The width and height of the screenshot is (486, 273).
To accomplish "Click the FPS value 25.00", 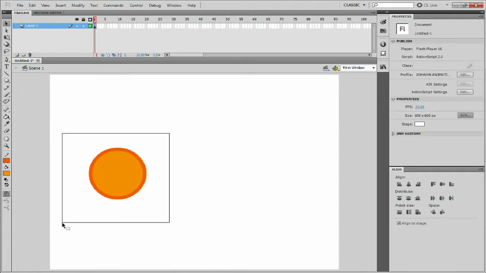I will tap(420, 107).
